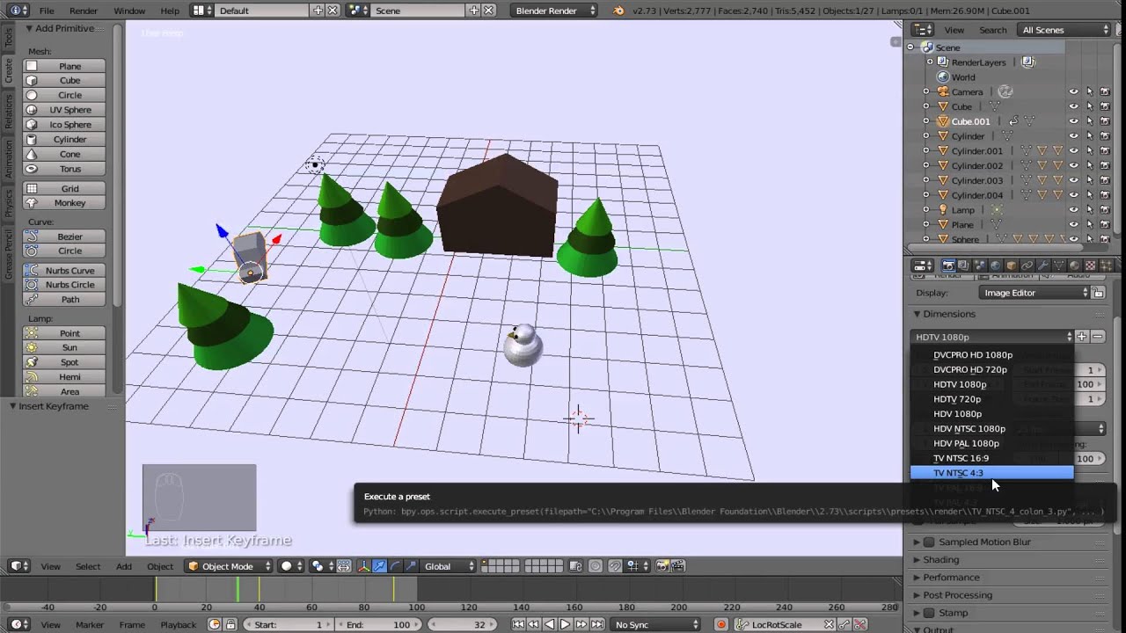This screenshot has width=1126, height=633.
Task: Open the Object Mode dropdown
Action: pyautogui.click(x=227, y=566)
